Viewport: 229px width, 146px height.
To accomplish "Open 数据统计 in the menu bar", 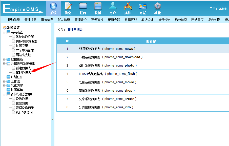I will (147, 20).
